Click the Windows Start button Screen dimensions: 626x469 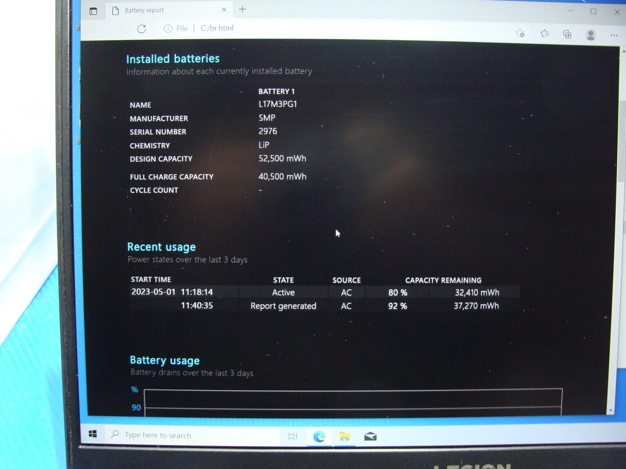click(x=93, y=434)
